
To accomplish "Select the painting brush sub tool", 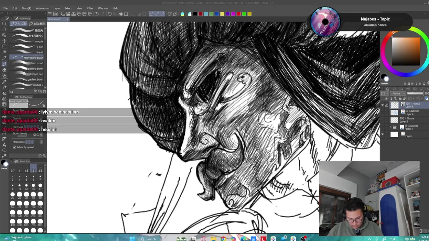I will [x=27, y=69].
